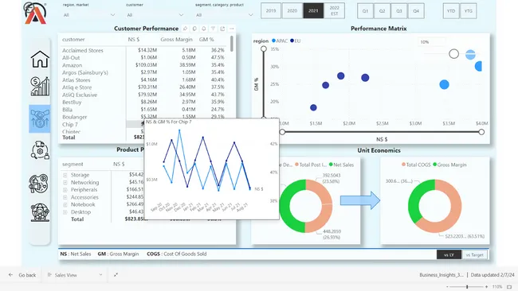This screenshot has height=291, width=518.
Task: Click the Customer Performance table scrollbar
Action: (232, 44)
